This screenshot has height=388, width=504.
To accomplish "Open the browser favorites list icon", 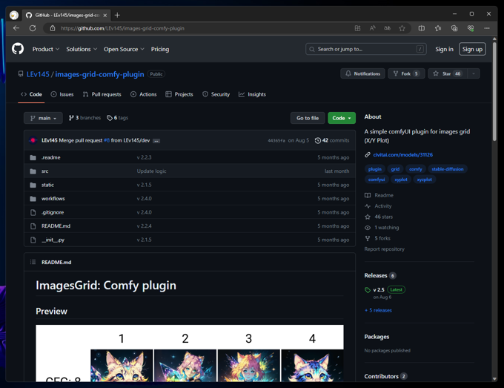I will pos(438,28).
